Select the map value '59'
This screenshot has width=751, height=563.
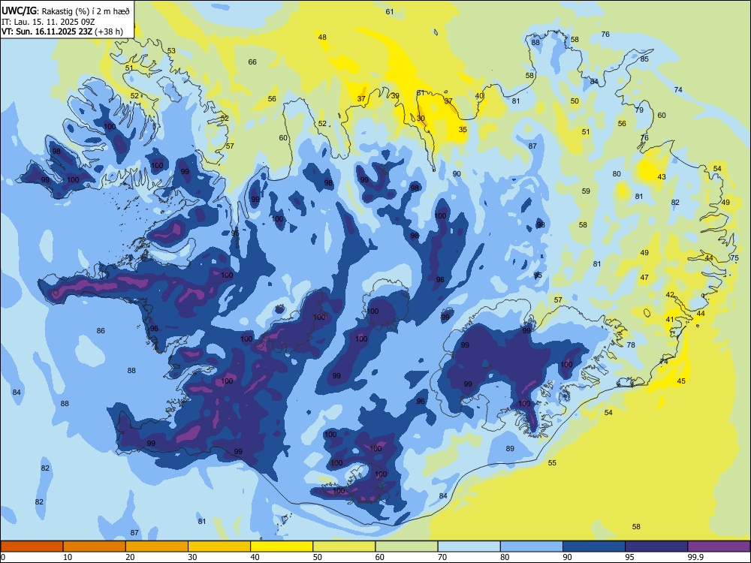(586, 191)
